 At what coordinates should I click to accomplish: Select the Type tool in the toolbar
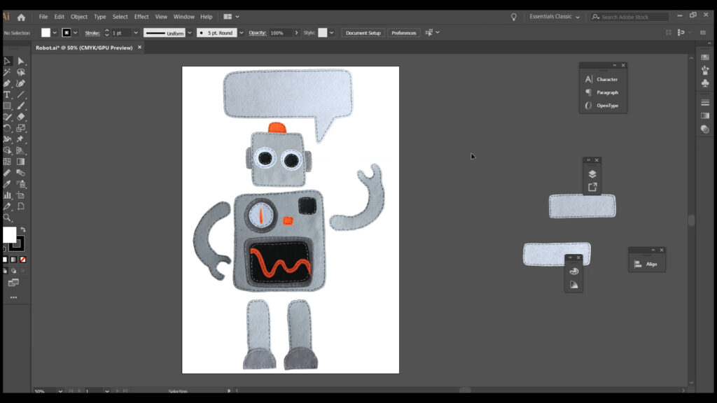click(7, 94)
